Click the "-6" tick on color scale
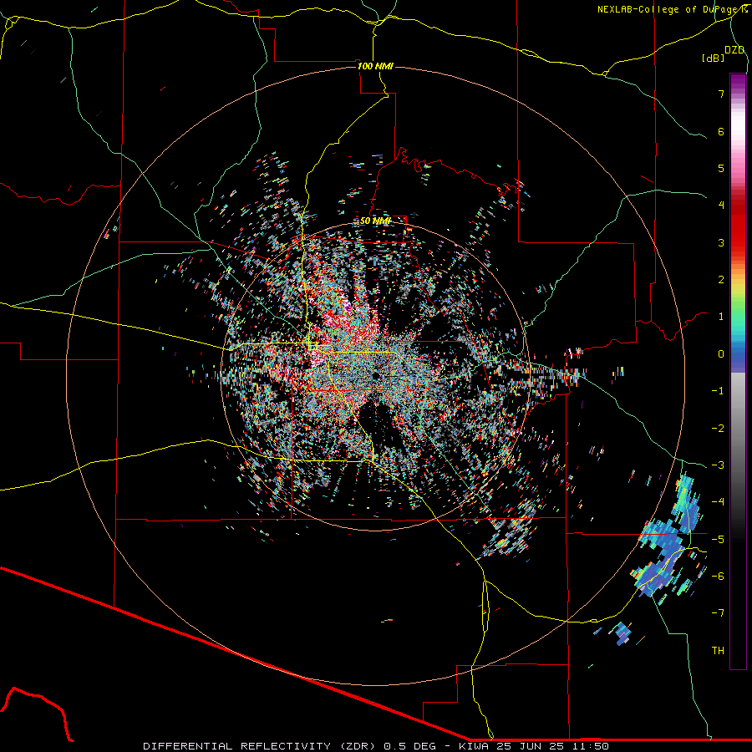 tap(718, 577)
